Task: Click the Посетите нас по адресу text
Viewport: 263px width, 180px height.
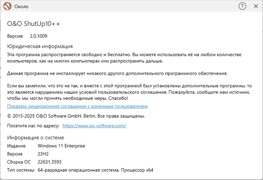Action: pyautogui.click(x=33, y=125)
